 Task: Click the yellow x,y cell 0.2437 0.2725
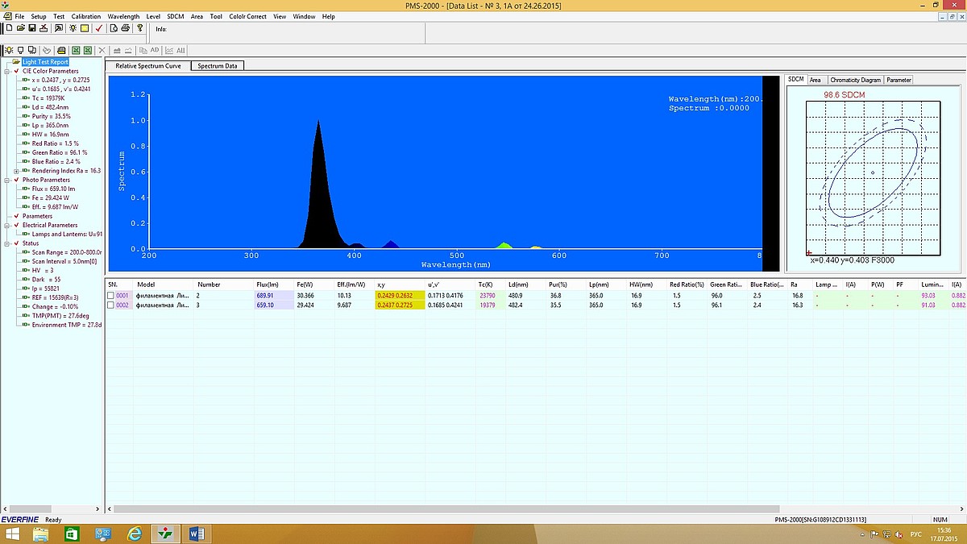click(400, 305)
